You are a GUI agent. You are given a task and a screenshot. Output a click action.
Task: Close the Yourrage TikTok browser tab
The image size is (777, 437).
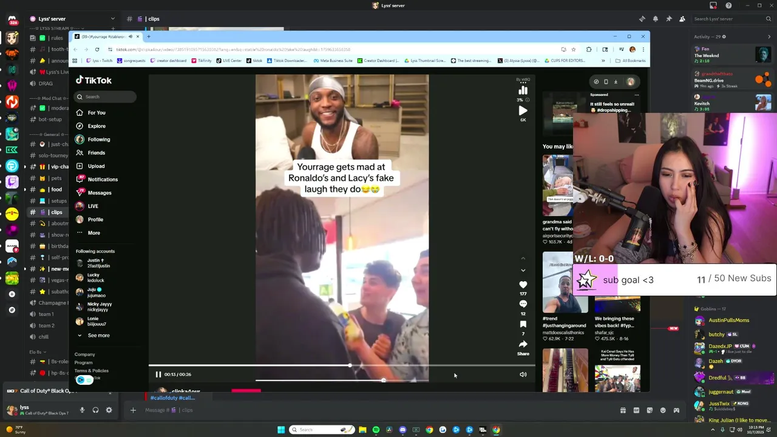138,36
